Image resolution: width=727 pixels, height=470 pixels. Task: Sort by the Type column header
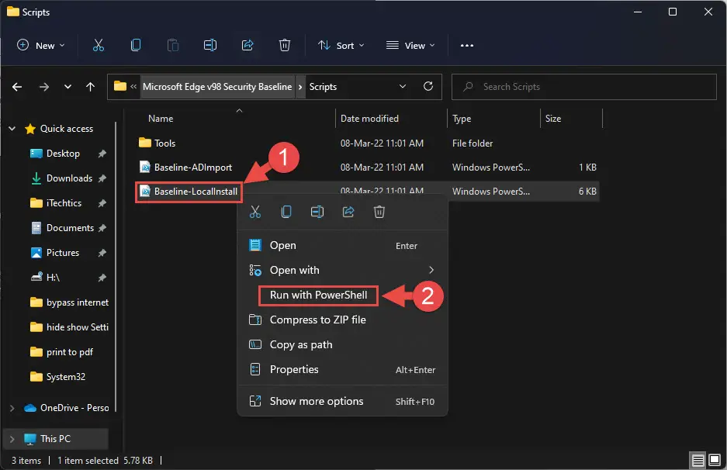(462, 119)
